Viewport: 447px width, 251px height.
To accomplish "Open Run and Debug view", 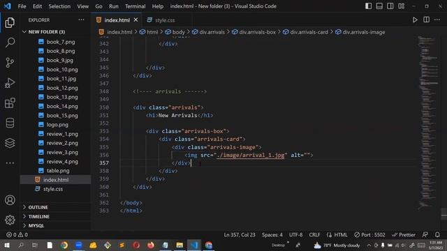I will click(10, 83).
